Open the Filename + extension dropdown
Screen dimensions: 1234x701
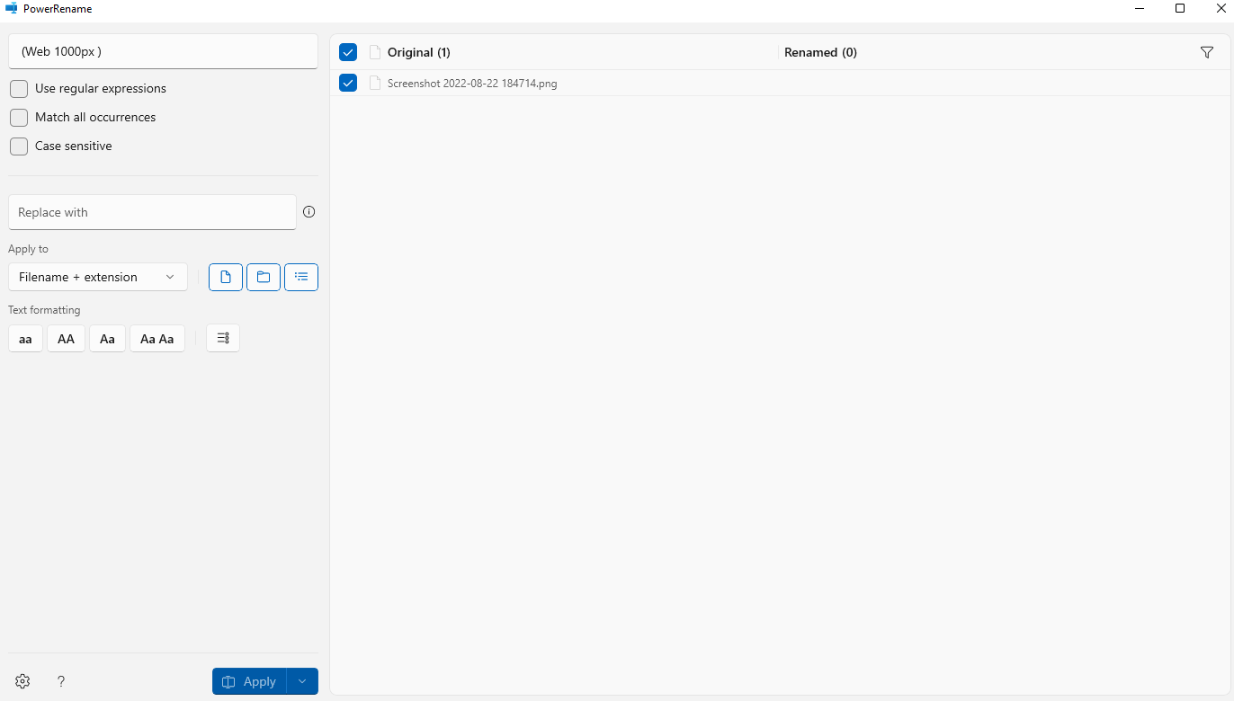pos(97,277)
